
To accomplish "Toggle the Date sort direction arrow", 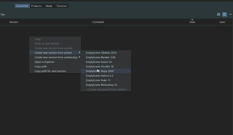I will coord(192,19).
